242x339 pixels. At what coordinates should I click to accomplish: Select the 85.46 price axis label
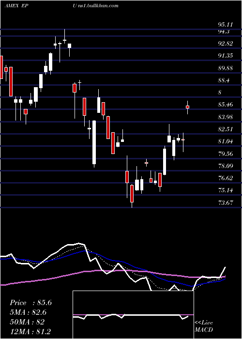[226, 105]
